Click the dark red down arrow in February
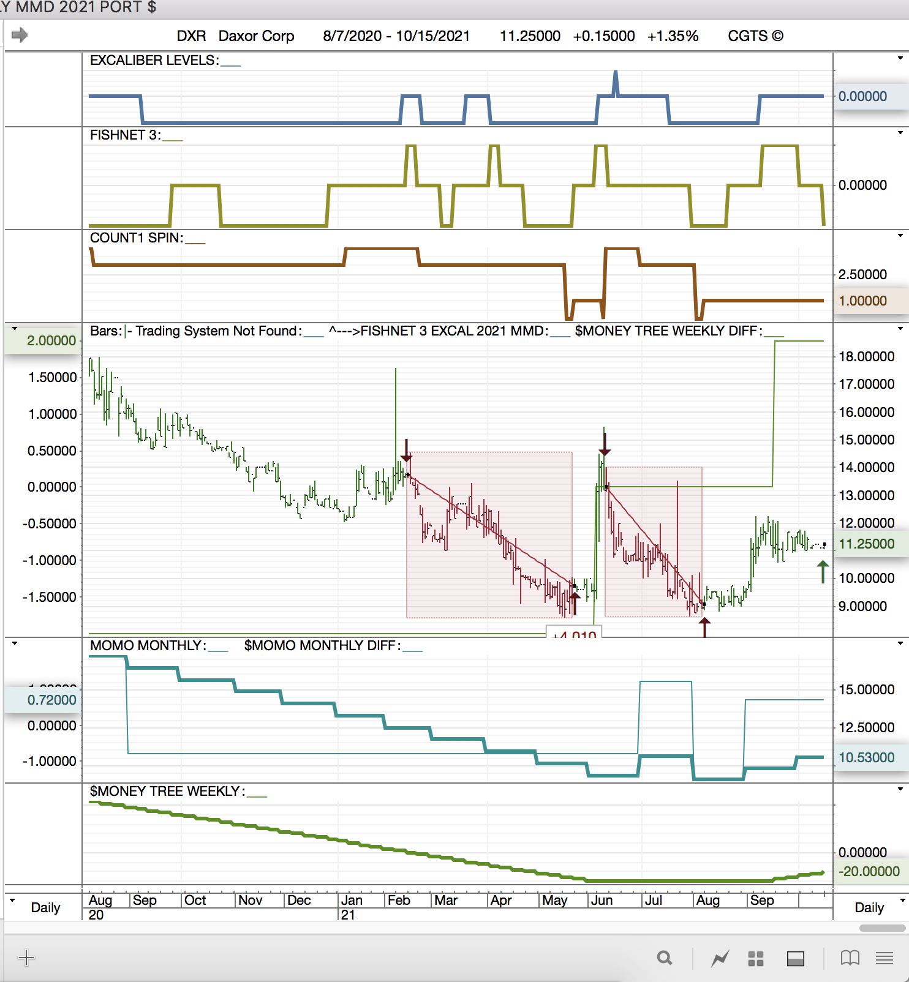Screen dimensions: 909x982 406,450
